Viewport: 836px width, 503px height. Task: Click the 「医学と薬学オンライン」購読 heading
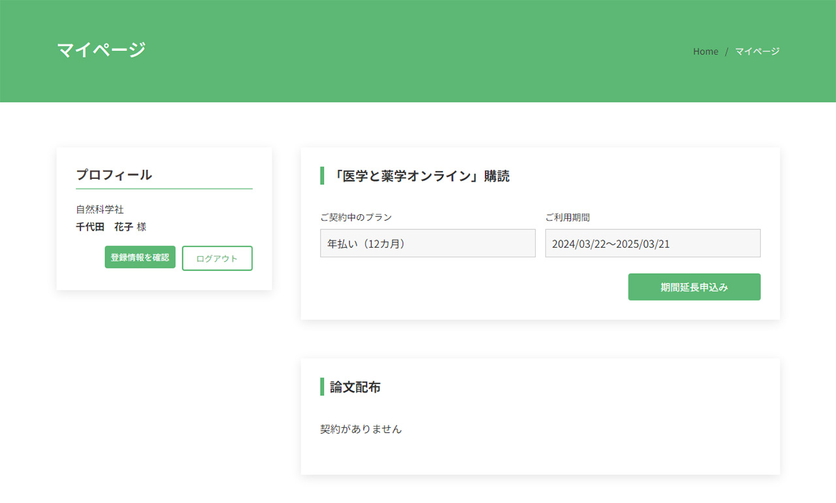(420, 176)
